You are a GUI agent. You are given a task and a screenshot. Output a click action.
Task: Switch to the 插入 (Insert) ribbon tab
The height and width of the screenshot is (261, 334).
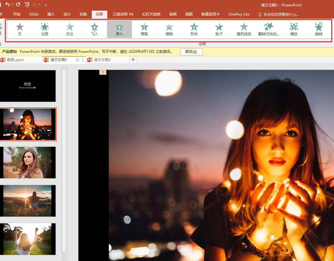point(51,14)
